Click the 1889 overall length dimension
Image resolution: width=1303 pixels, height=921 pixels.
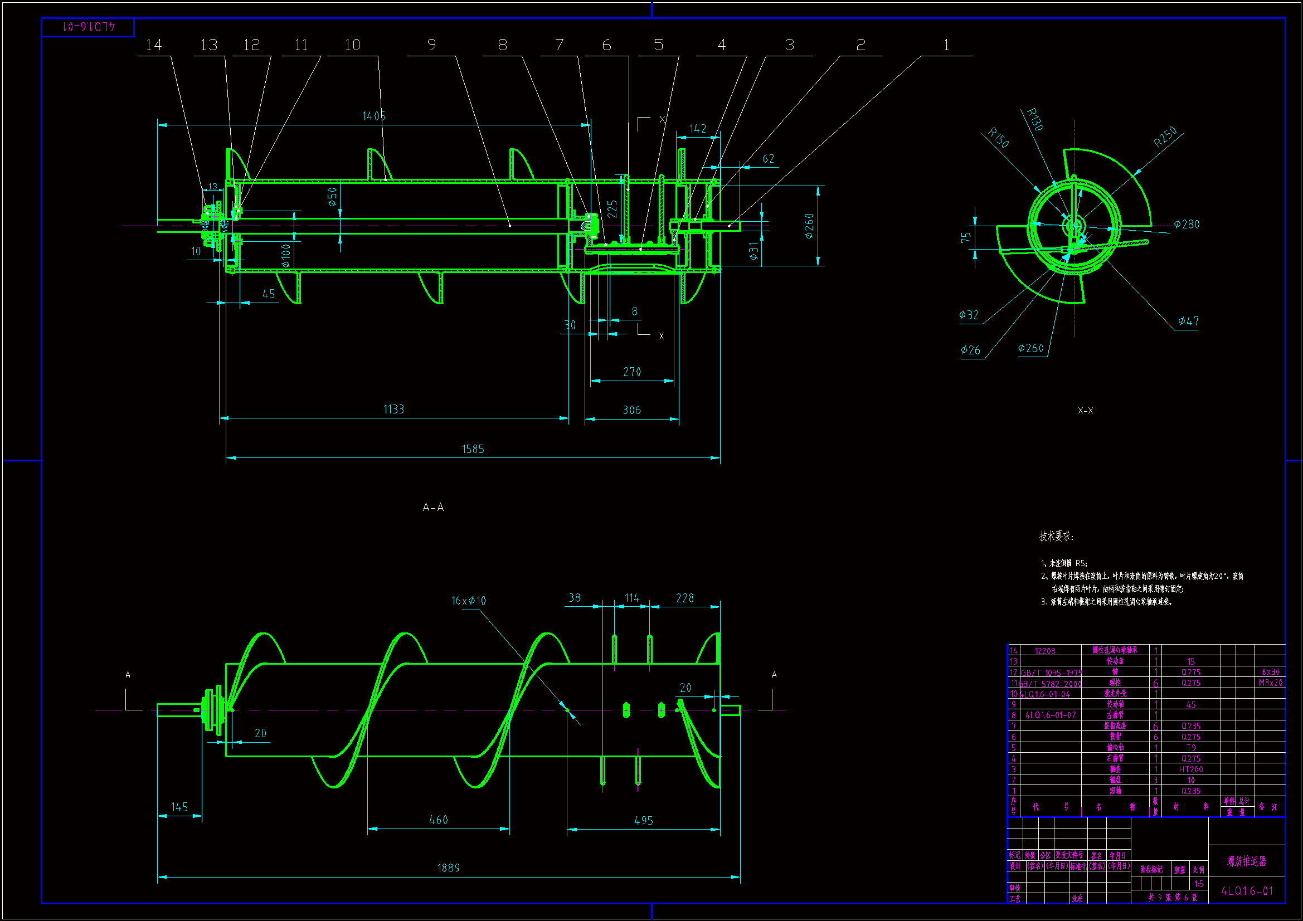point(448,868)
